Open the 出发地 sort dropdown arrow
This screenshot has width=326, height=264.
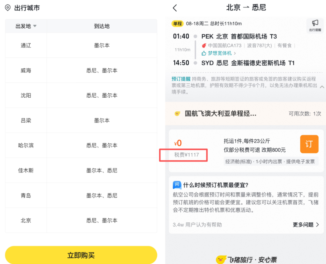click(35, 26)
